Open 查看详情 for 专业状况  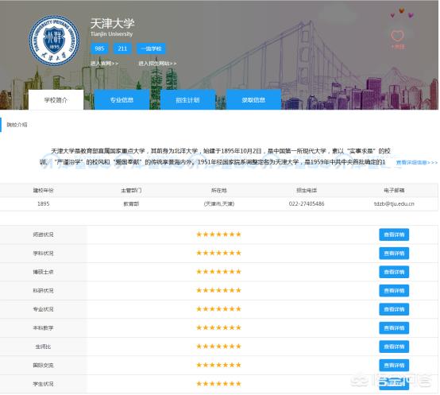394,309
